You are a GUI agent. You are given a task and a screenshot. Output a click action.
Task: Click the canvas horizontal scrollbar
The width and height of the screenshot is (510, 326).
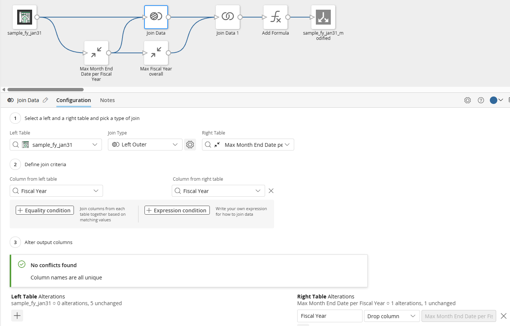pos(45,89)
